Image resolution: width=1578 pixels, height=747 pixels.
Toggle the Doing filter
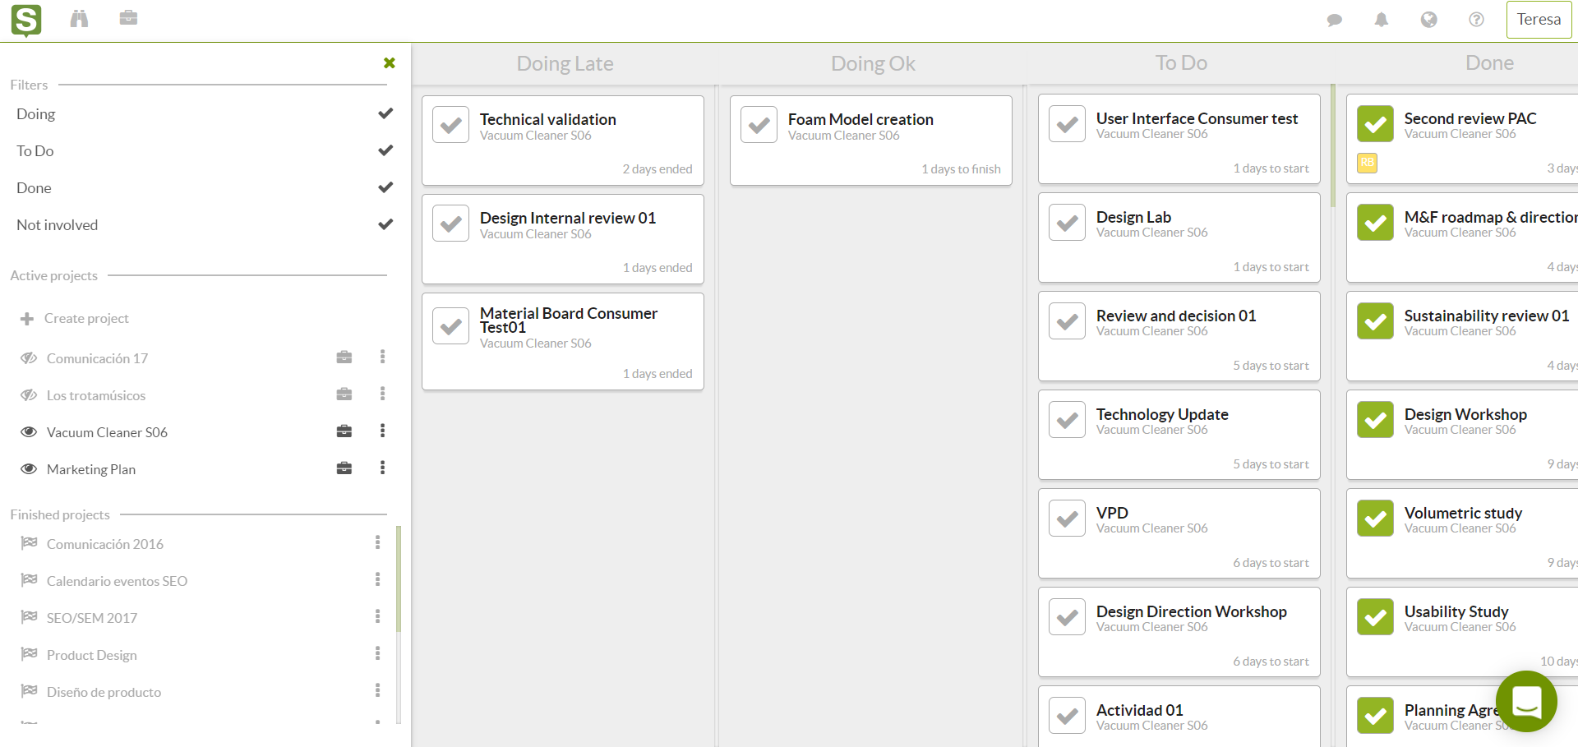pyautogui.click(x=205, y=114)
